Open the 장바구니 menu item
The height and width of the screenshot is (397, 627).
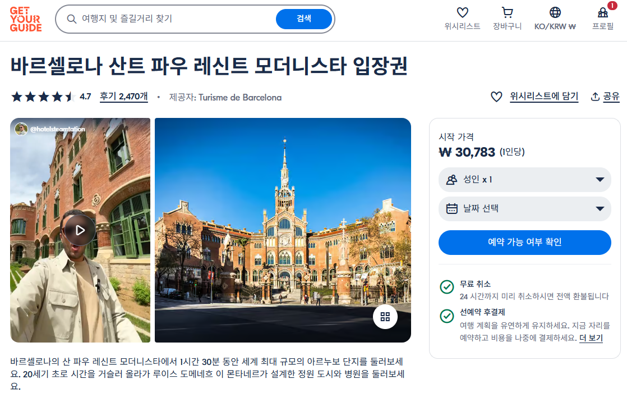click(x=507, y=26)
